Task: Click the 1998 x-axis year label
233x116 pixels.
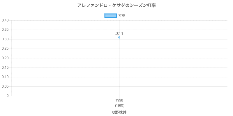Action: pyautogui.click(x=119, y=100)
